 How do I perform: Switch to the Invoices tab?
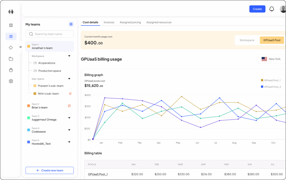point(109,22)
